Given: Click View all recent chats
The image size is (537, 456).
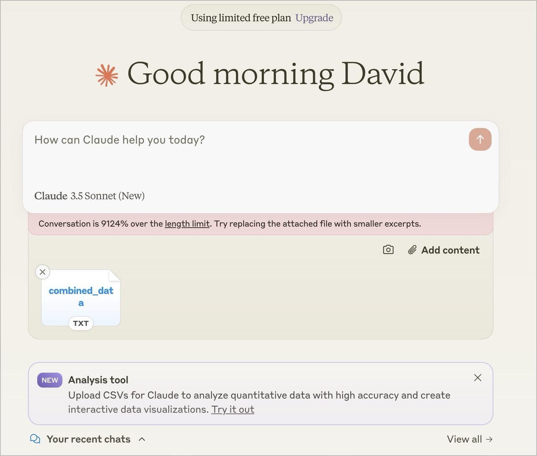Looking at the screenshot, I should pyautogui.click(x=469, y=439).
